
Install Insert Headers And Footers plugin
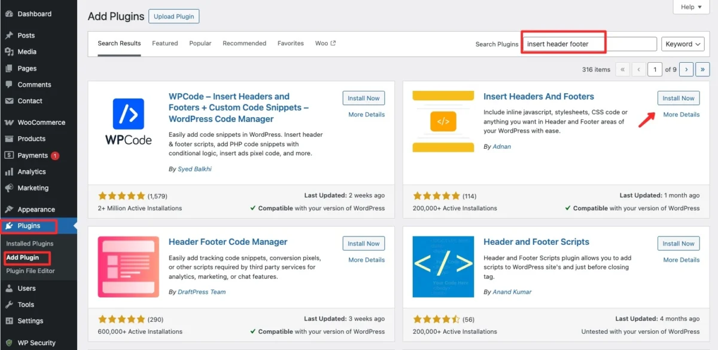pos(679,98)
